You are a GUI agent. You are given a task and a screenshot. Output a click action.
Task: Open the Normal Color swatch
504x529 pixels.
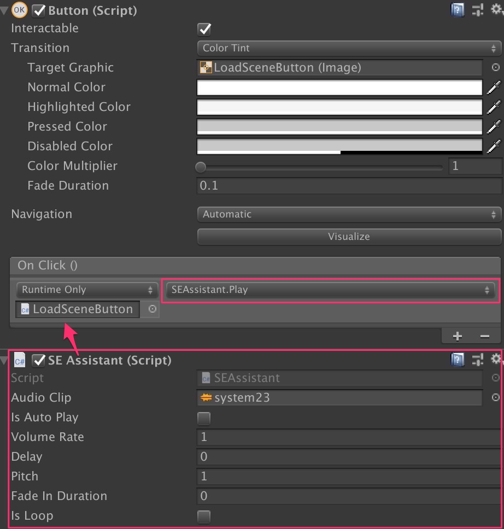click(x=339, y=88)
